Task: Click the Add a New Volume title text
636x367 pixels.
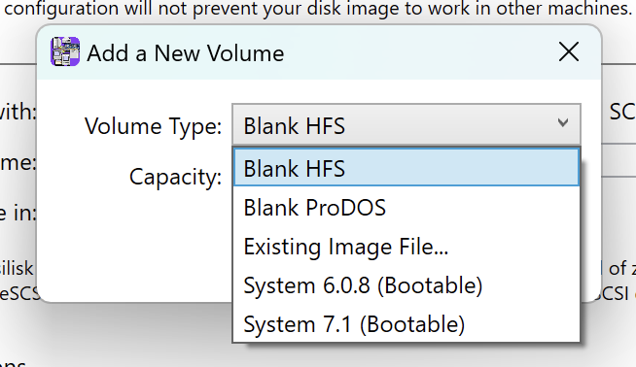Action: [186, 53]
